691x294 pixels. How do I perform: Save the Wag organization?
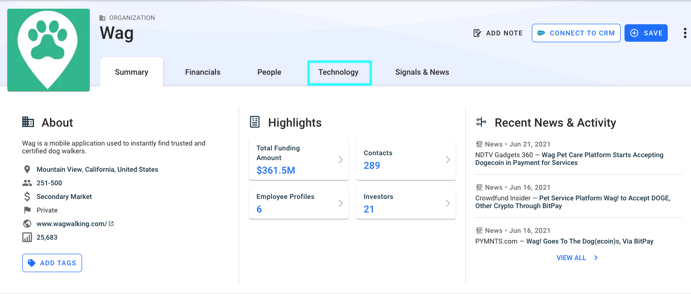click(646, 33)
